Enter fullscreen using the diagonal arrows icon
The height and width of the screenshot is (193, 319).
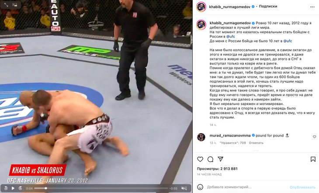6,4
